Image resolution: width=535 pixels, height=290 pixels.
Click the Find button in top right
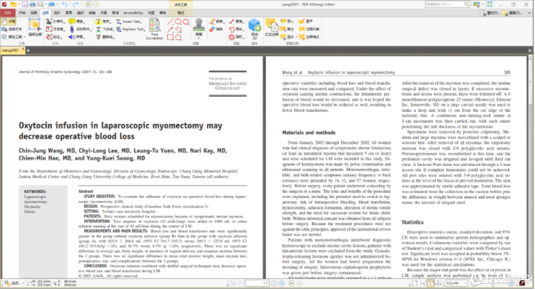coord(490,13)
